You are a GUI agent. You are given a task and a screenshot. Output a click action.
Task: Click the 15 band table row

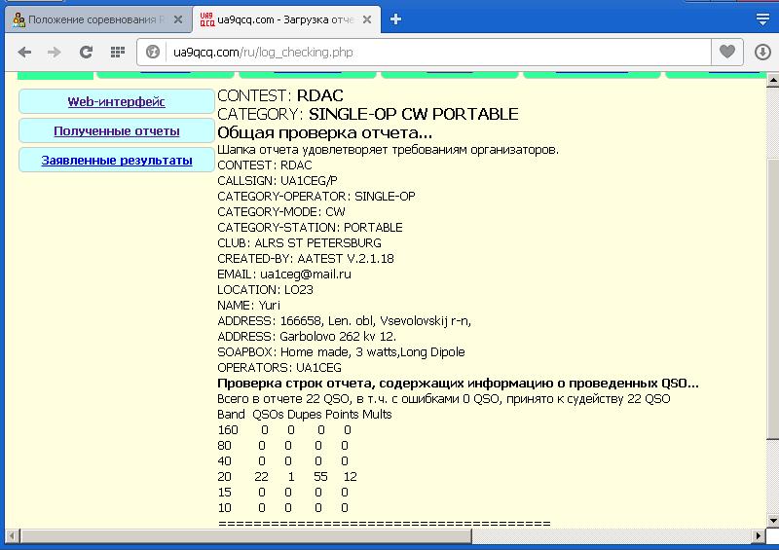click(x=282, y=493)
